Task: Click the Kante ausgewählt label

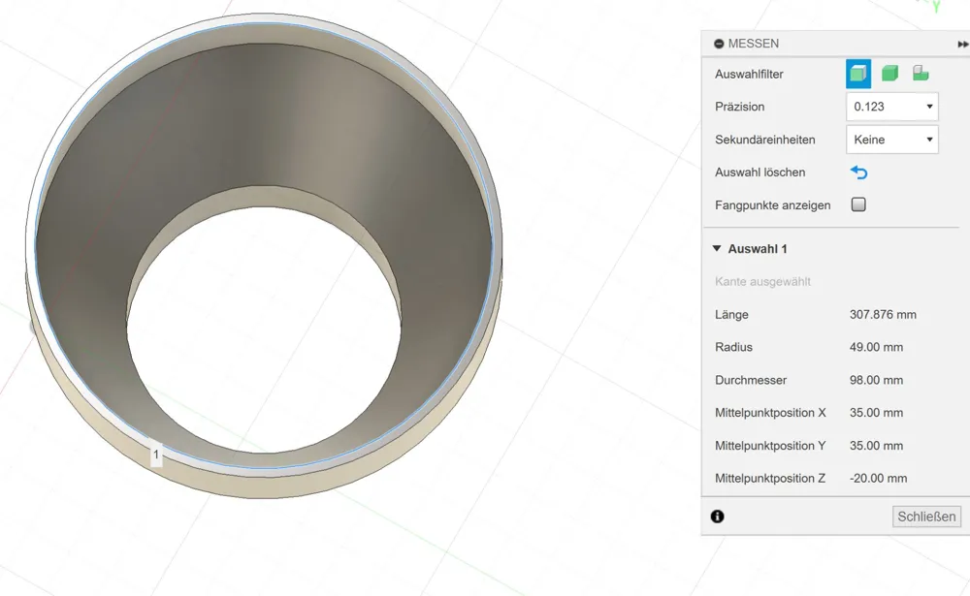Action: coord(762,281)
